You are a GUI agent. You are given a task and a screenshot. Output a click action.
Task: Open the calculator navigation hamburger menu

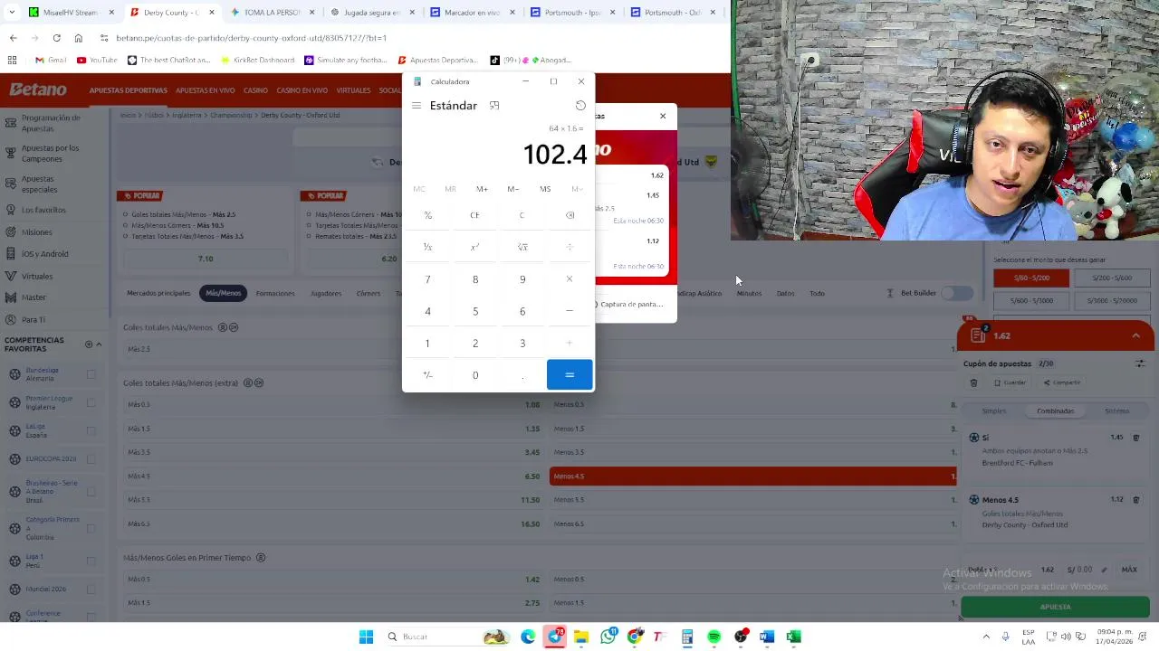tap(417, 106)
